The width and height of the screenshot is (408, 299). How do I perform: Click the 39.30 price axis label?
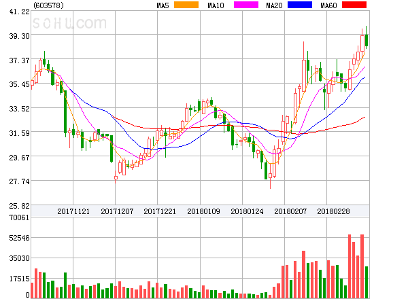tap(19, 36)
